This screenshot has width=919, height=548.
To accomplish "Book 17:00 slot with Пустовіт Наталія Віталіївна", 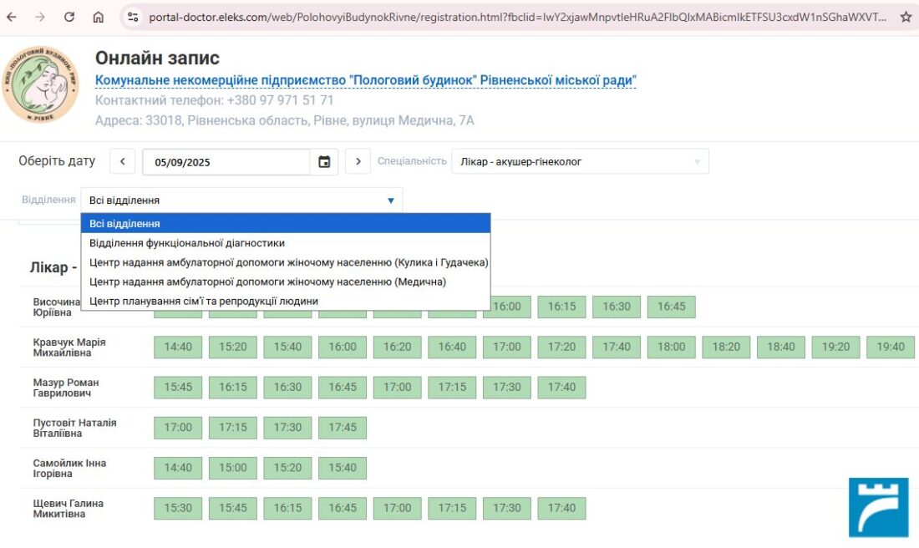I will pos(178,428).
